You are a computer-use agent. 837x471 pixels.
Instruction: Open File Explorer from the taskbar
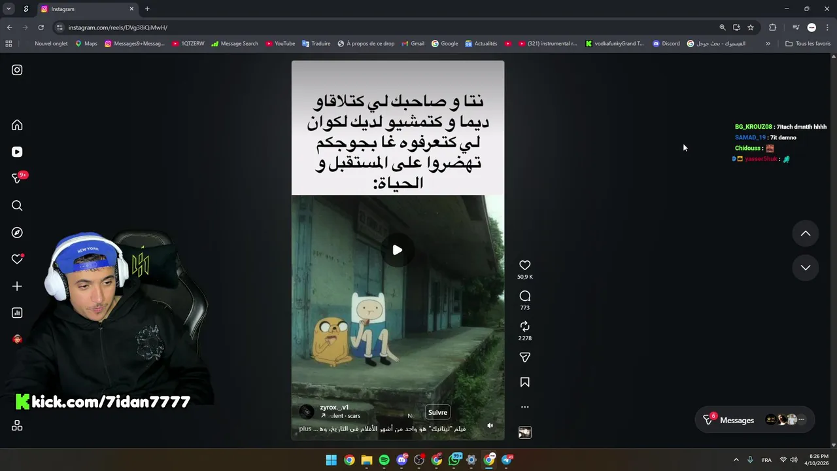pyautogui.click(x=367, y=460)
